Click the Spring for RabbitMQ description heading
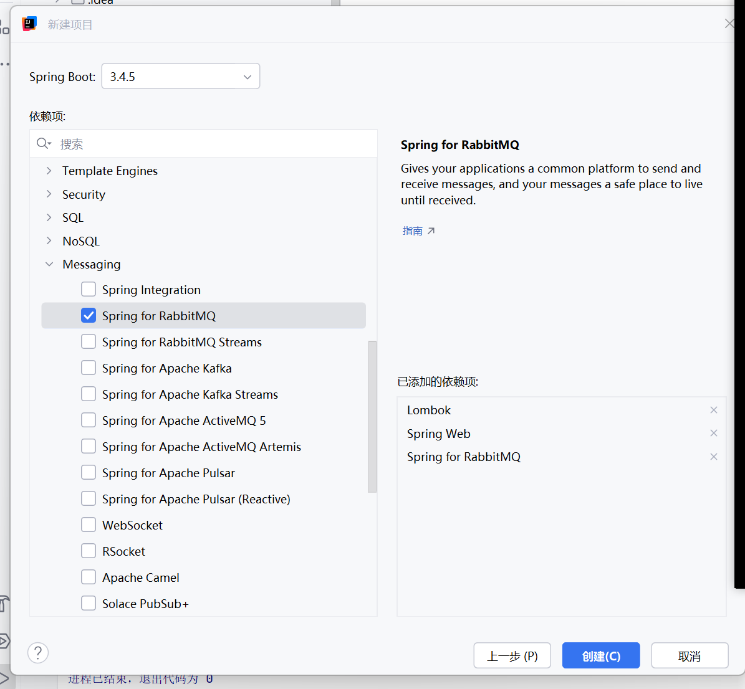This screenshot has height=689, width=745. point(460,145)
